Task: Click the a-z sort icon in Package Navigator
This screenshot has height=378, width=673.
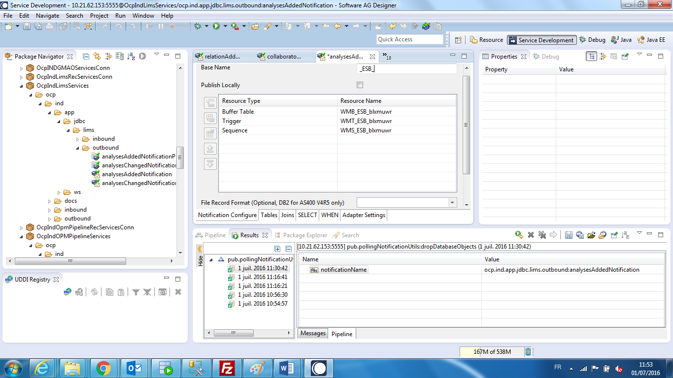Action: click(x=131, y=56)
